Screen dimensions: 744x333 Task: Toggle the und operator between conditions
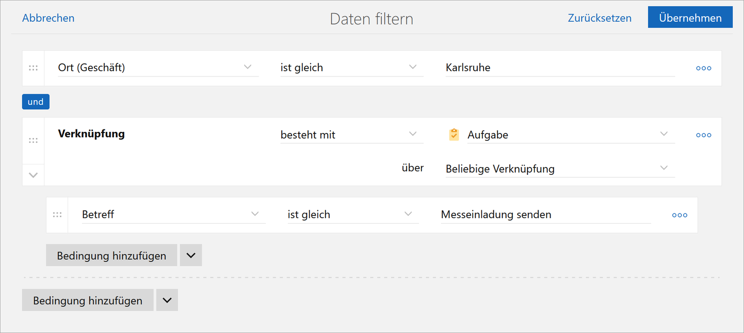pos(35,102)
